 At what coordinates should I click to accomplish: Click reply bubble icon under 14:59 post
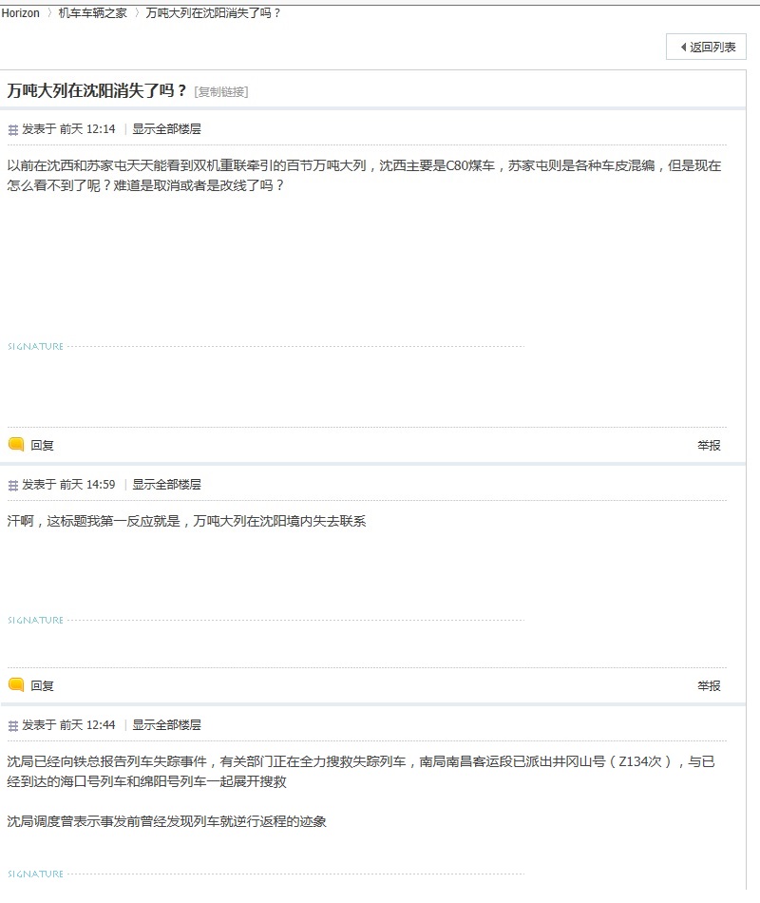[x=16, y=684]
